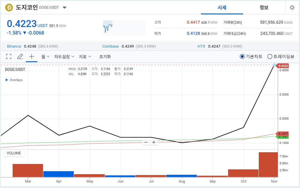Toggle fullscreen chart icon
Viewport: 300px width, 188px height.
coord(9,56)
